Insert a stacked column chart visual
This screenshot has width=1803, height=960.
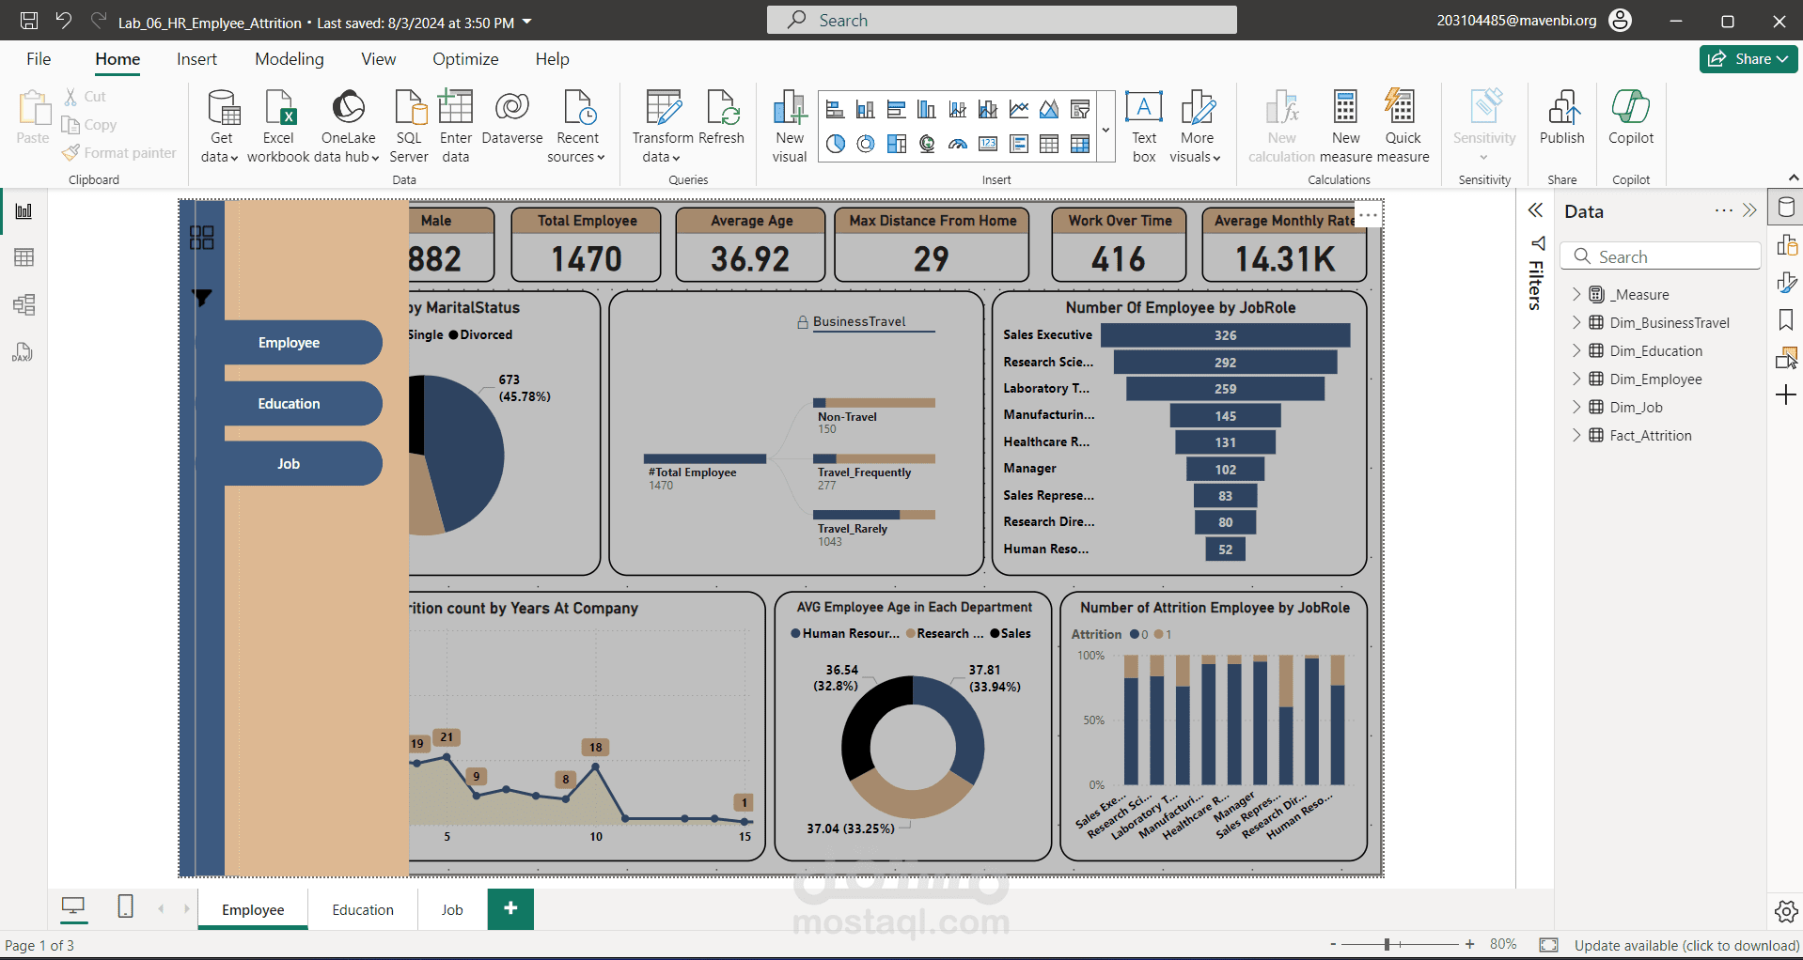point(866,111)
